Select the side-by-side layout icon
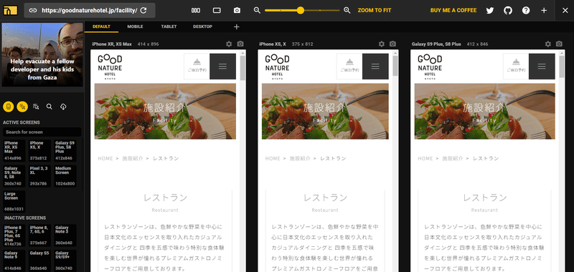Viewport: 574px width, 272px height. coord(196,10)
